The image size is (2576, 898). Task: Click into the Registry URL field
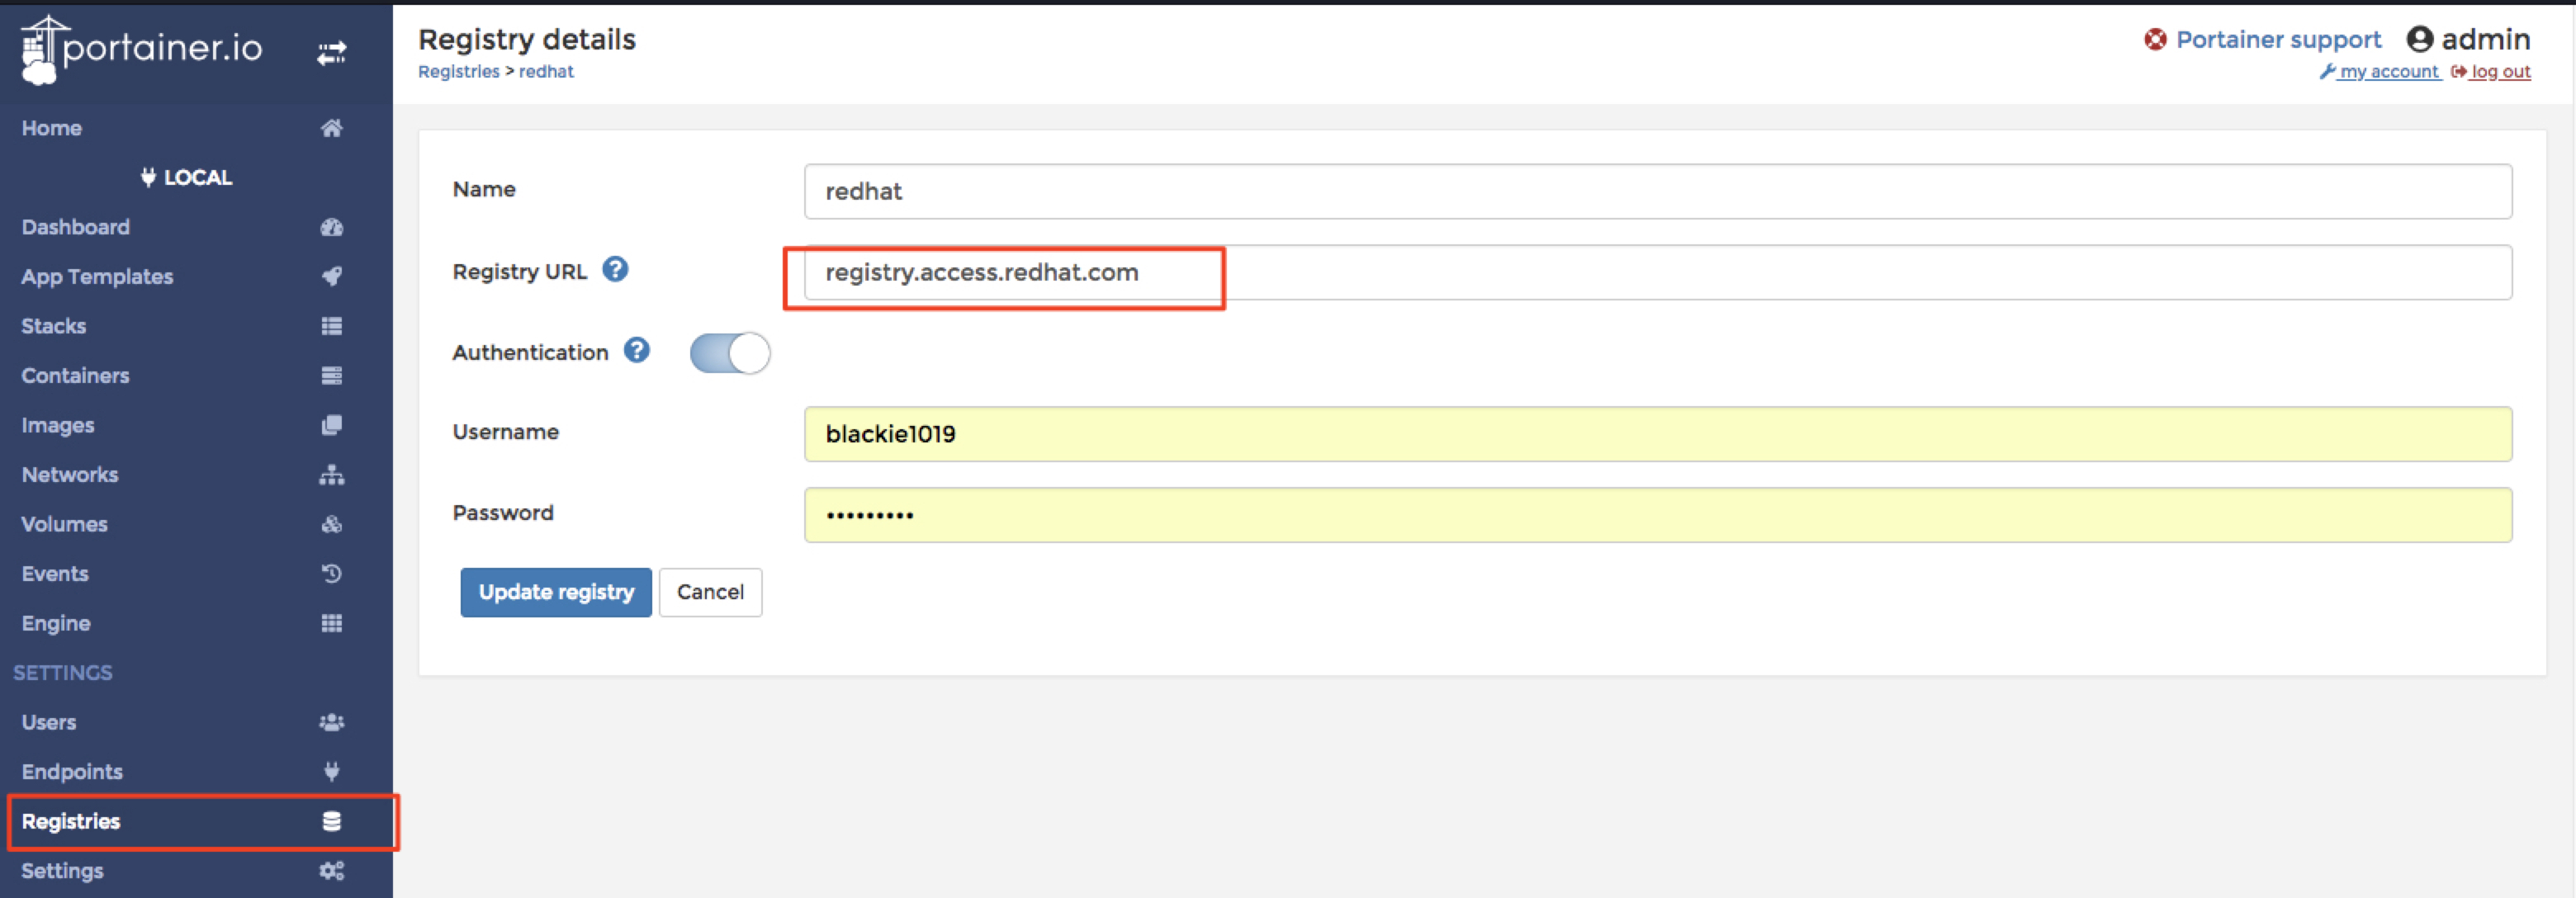point(1656,272)
